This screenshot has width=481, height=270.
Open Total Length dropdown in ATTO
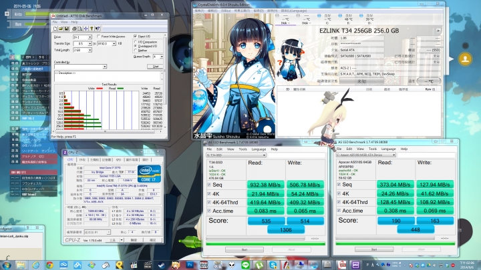pyautogui.click(x=90, y=50)
